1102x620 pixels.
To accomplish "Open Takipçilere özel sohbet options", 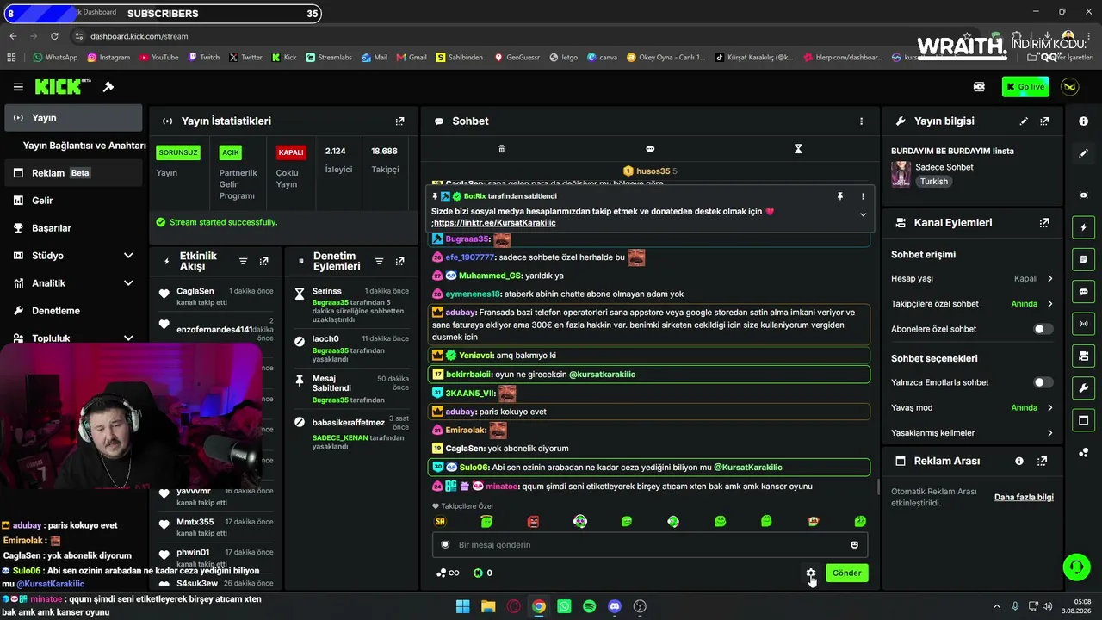I will (x=1049, y=304).
